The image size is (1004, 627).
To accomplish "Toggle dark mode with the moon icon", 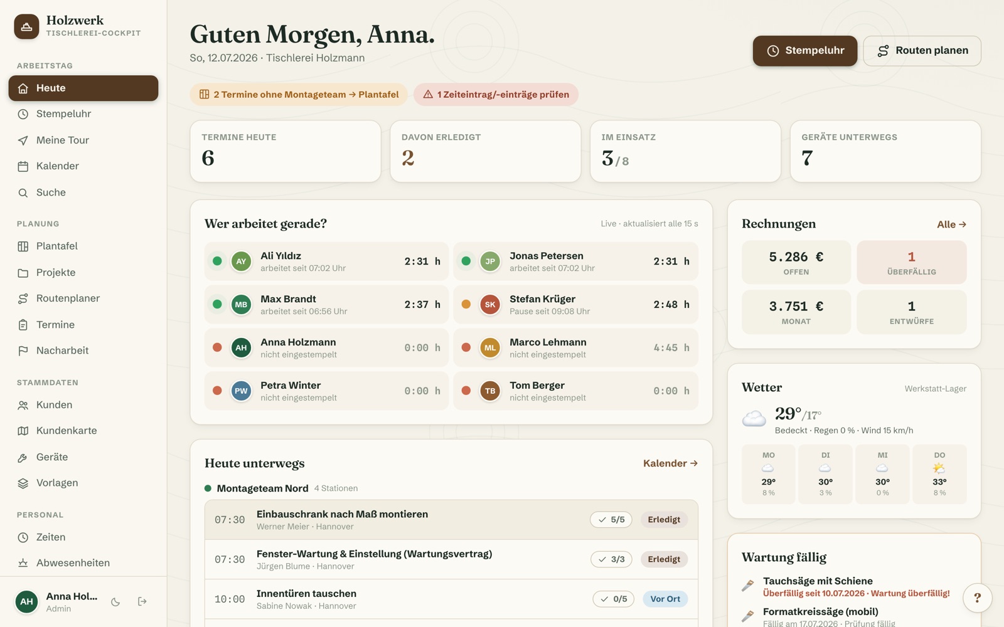I will tap(115, 602).
